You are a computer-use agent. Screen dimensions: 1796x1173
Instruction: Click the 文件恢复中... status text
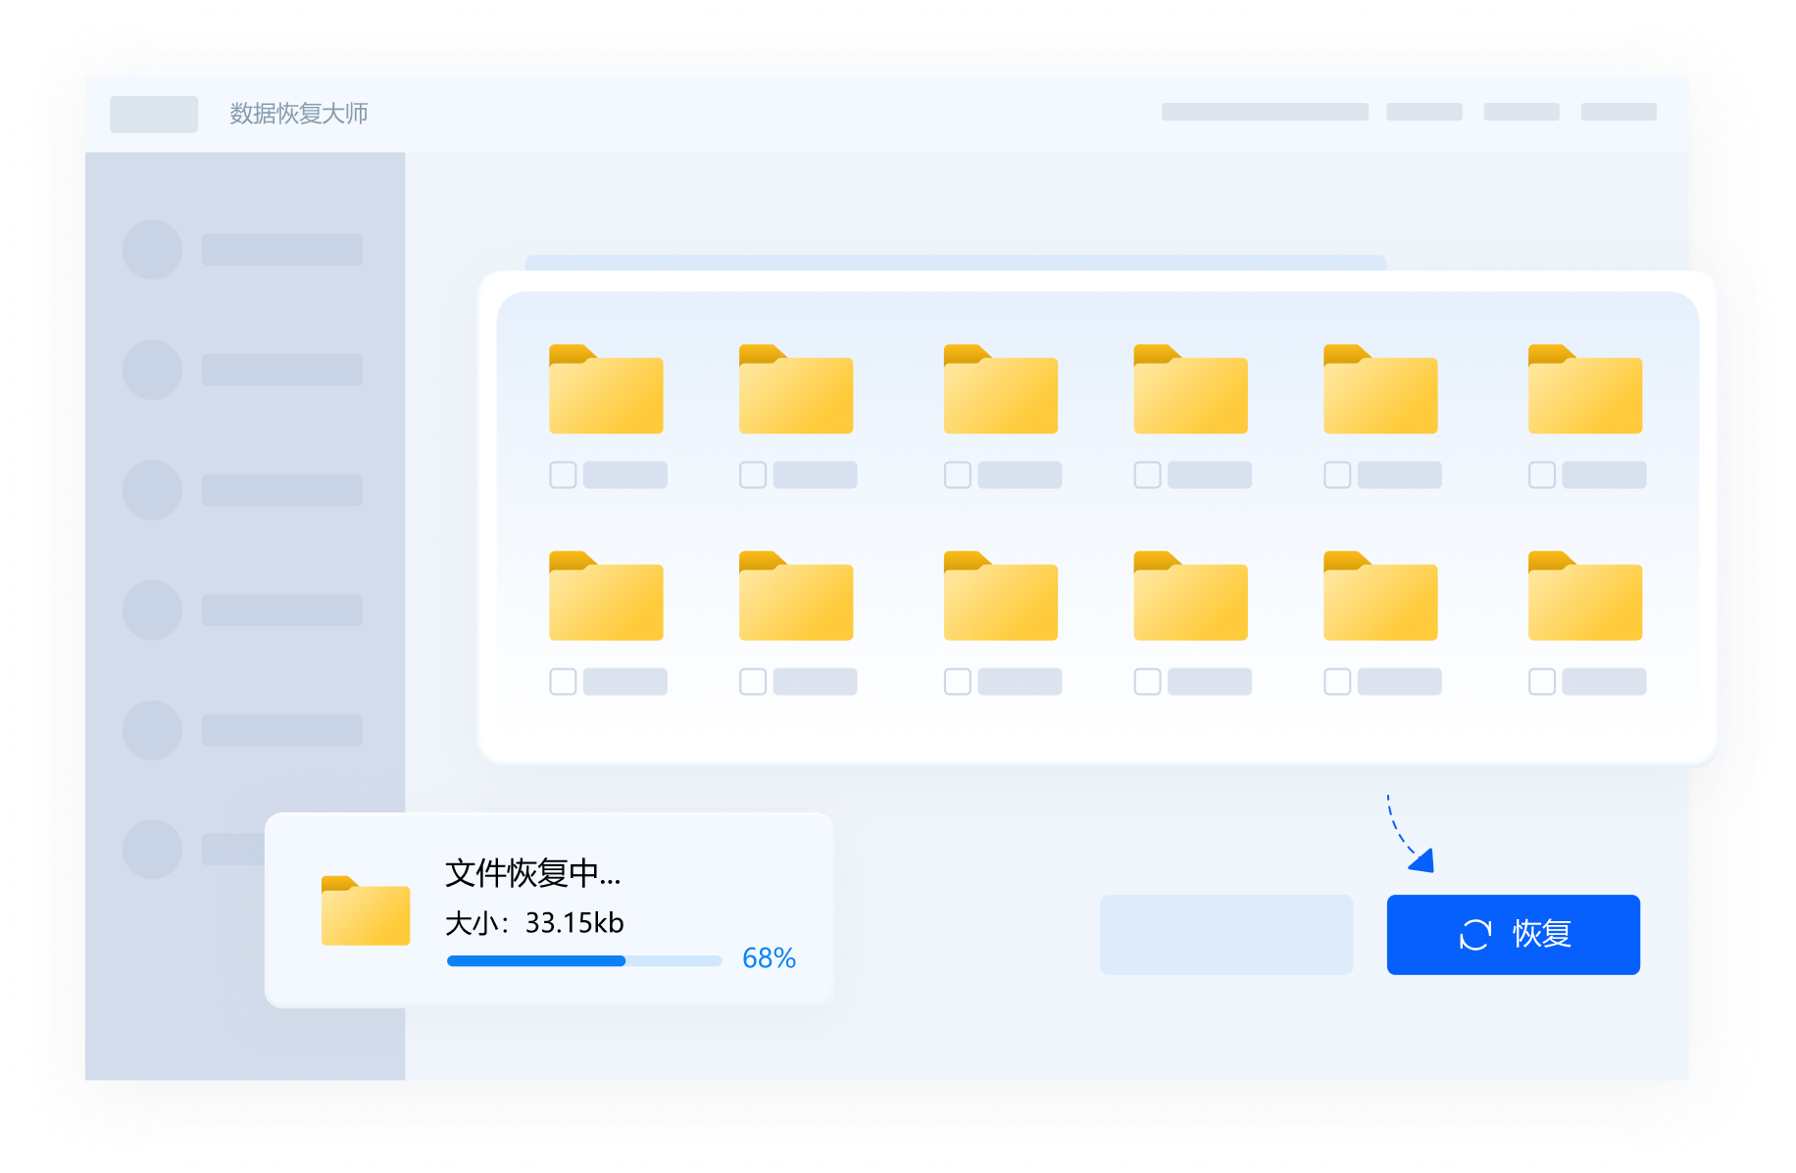pos(533,873)
